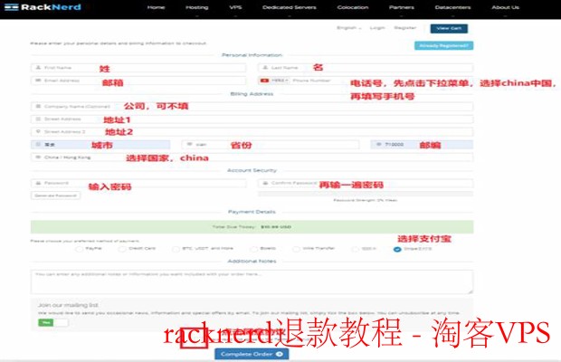Click the Company Name (Optional) field
This screenshot has height=362, width=561.
tap(252, 106)
